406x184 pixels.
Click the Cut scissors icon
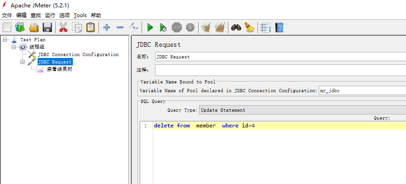pyautogui.click(x=63, y=27)
